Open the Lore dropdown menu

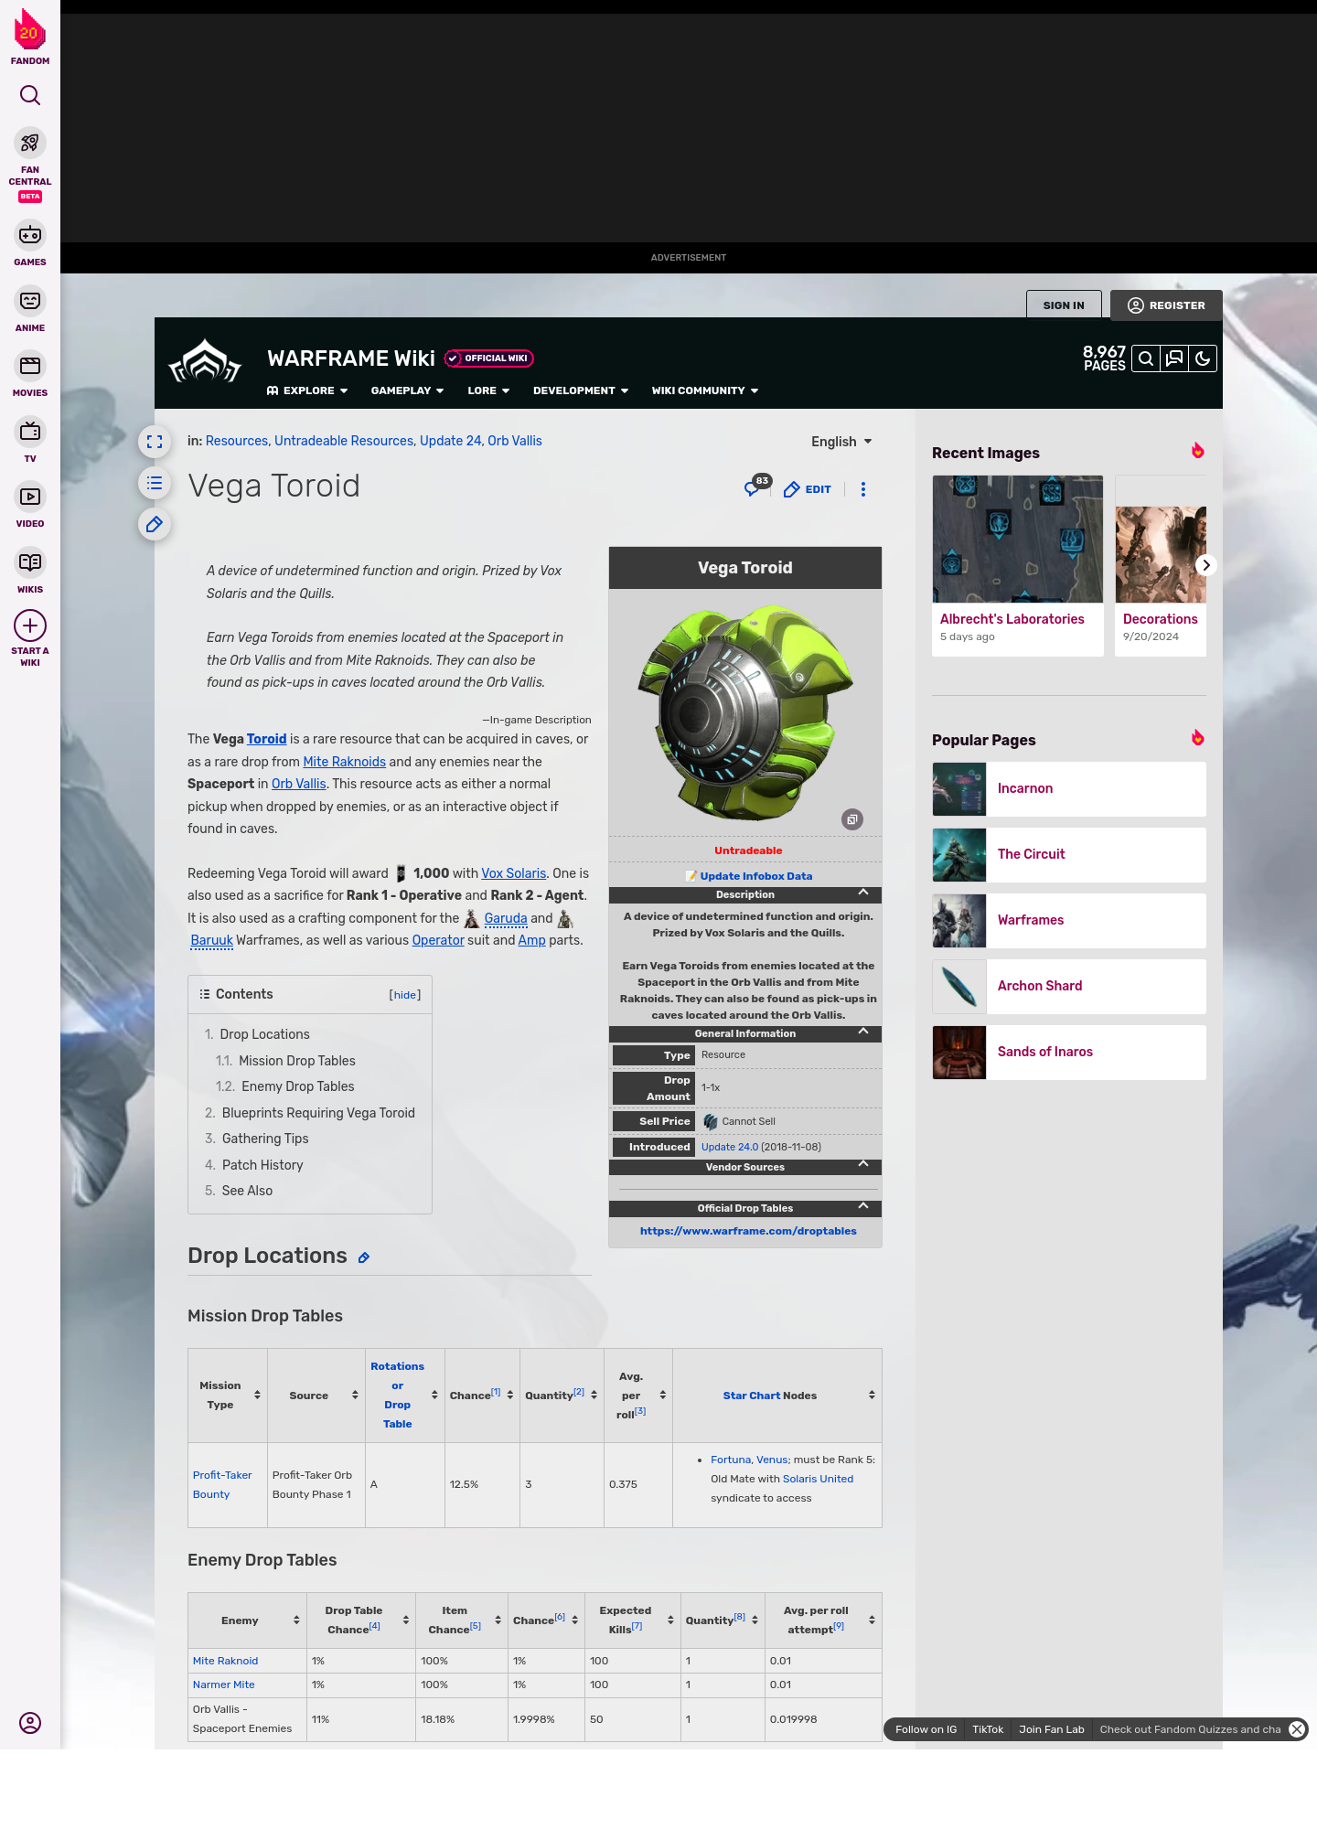(x=488, y=390)
